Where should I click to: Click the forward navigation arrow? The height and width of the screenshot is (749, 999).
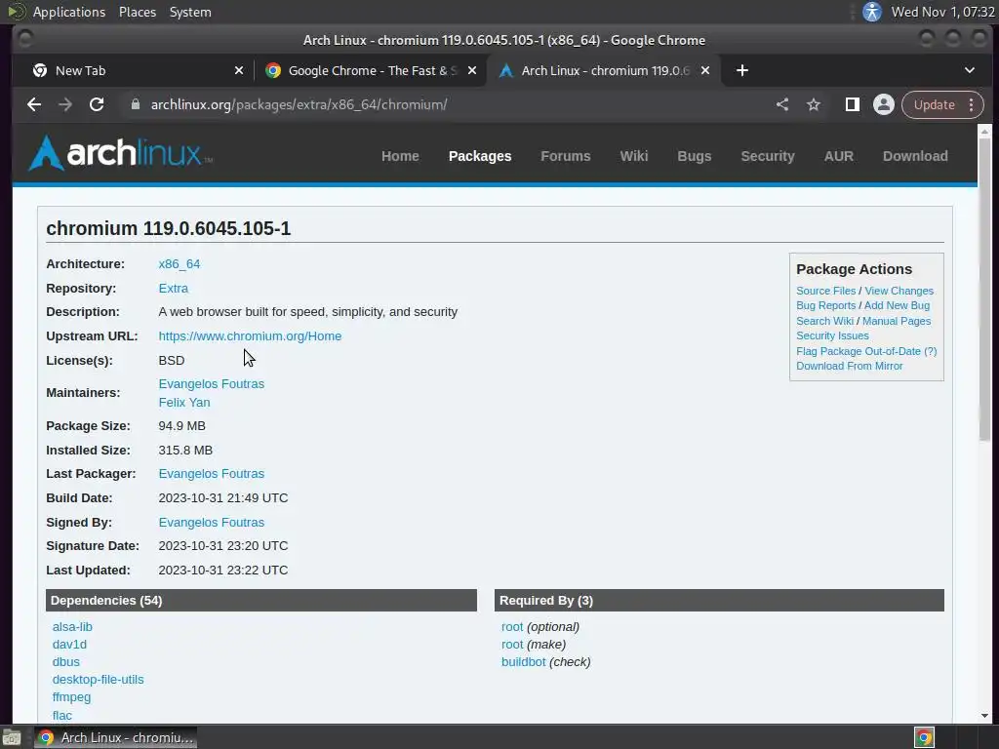(x=65, y=104)
